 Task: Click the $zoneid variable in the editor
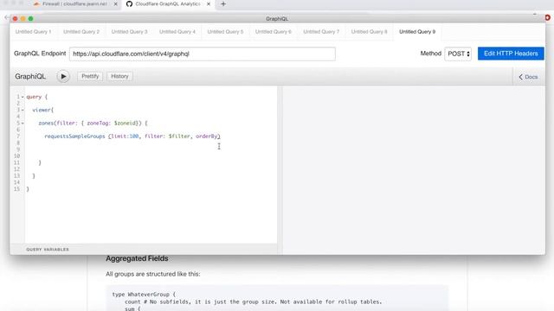(125, 123)
